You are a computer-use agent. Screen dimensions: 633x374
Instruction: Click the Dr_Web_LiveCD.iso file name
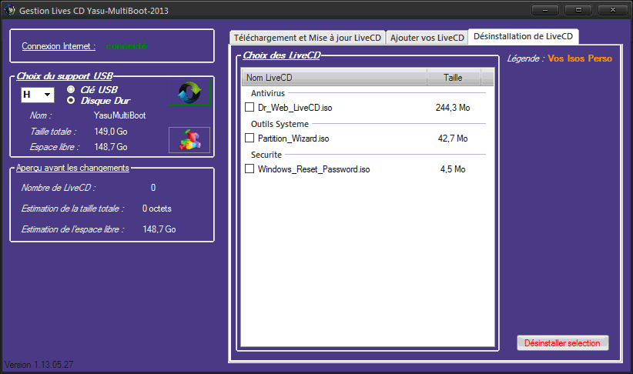(x=295, y=108)
